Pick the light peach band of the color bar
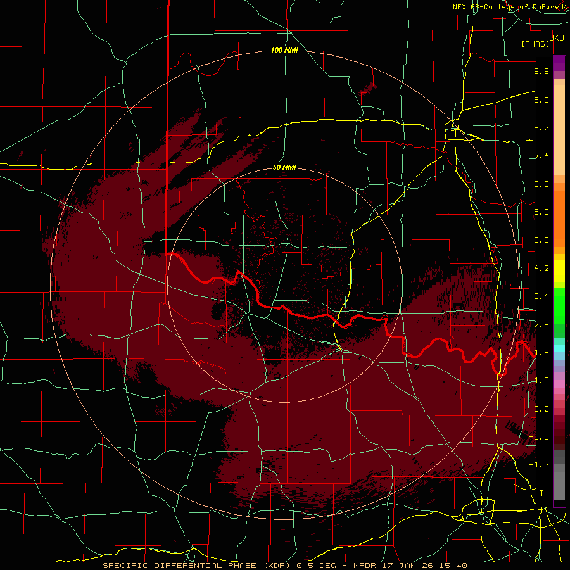The image size is (570, 570). pos(559,130)
